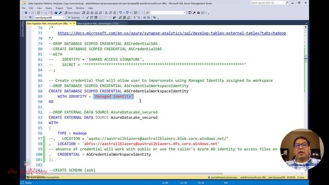Click the toolbox icon in top toolbar

click(x=198, y=13)
